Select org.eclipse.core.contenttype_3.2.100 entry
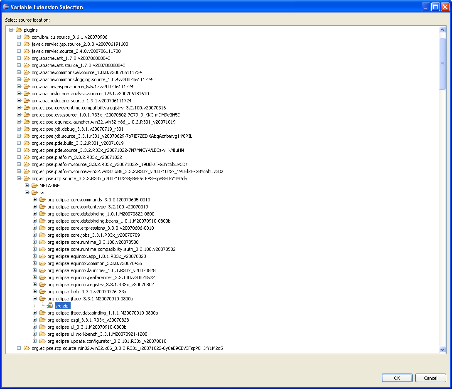 (98, 207)
